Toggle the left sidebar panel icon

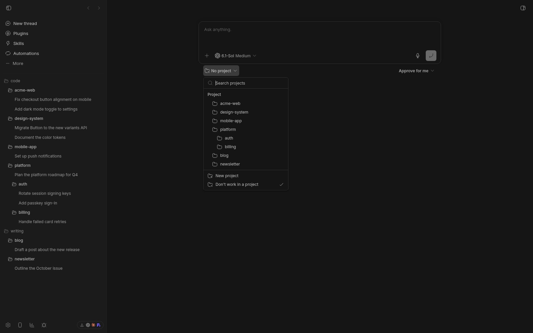pyautogui.click(x=9, y=8)
